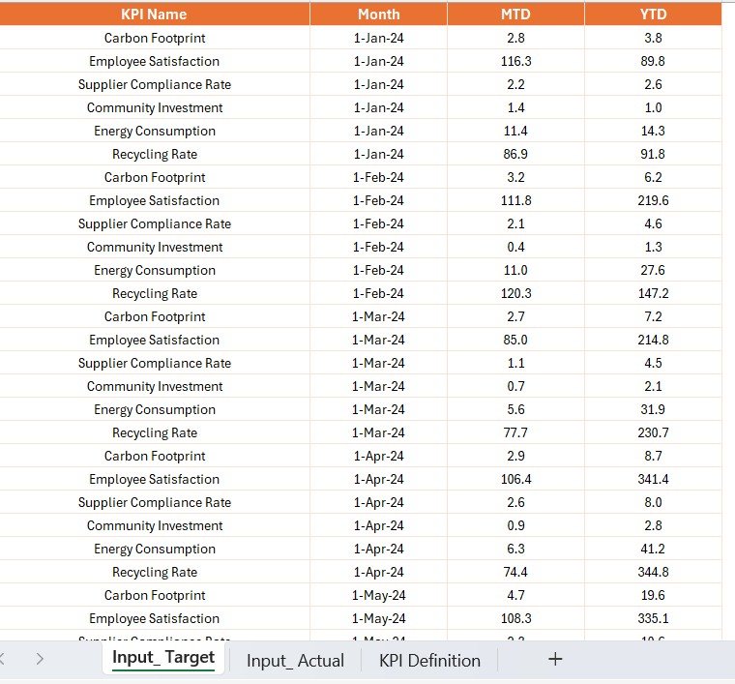The image size is (735, 684).
Task: Click Month cell 1-Apr-24 for Employee Satisfaction
Action: coord(378,479)
